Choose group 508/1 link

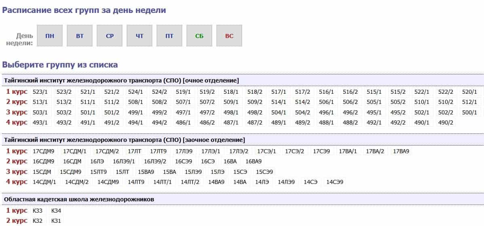pyautogui.click(x=135, y=102)
